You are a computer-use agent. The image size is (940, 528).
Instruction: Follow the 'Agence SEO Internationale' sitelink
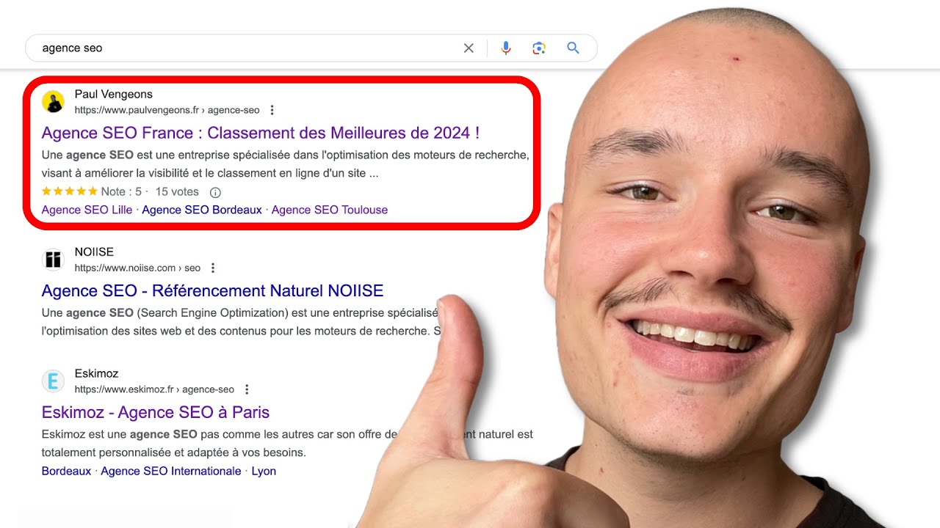(171, 471)
